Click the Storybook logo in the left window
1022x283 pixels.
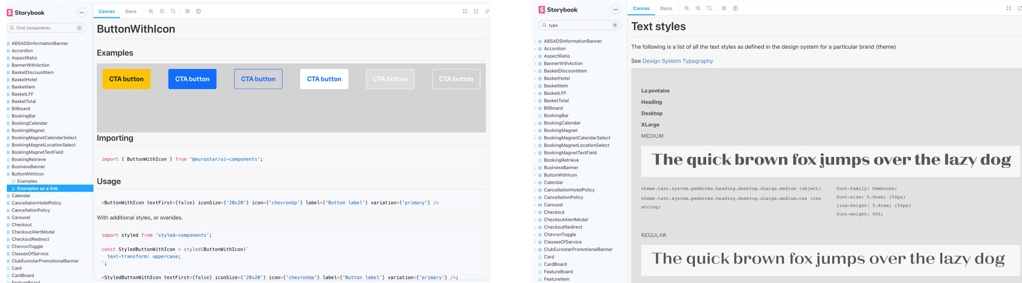[x=26, y=13]
